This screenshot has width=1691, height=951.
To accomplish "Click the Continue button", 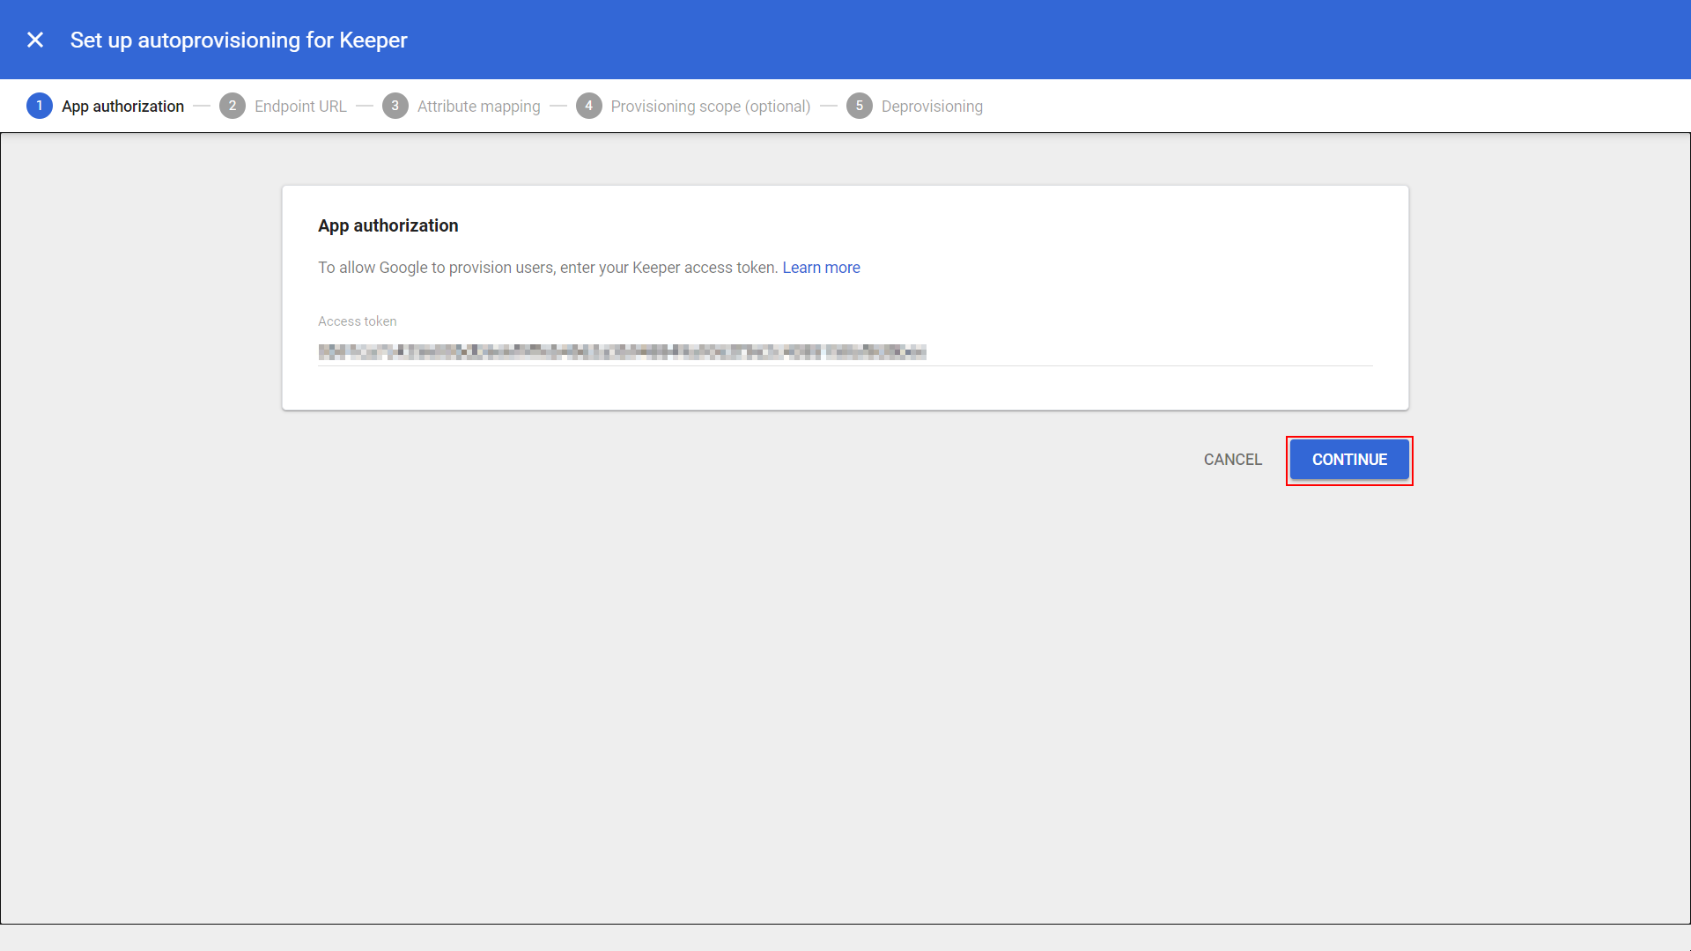I will pos(1349,460).
